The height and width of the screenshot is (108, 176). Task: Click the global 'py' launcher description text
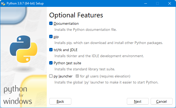click(x=106, y=82)
